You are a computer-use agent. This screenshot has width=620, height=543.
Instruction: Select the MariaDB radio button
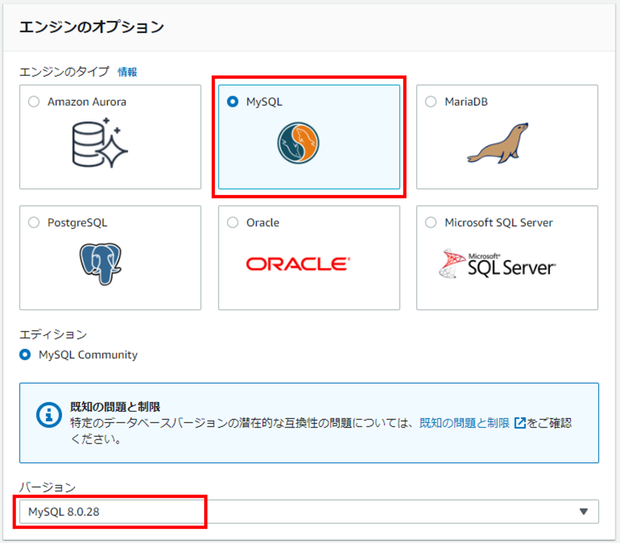point(431,102)
